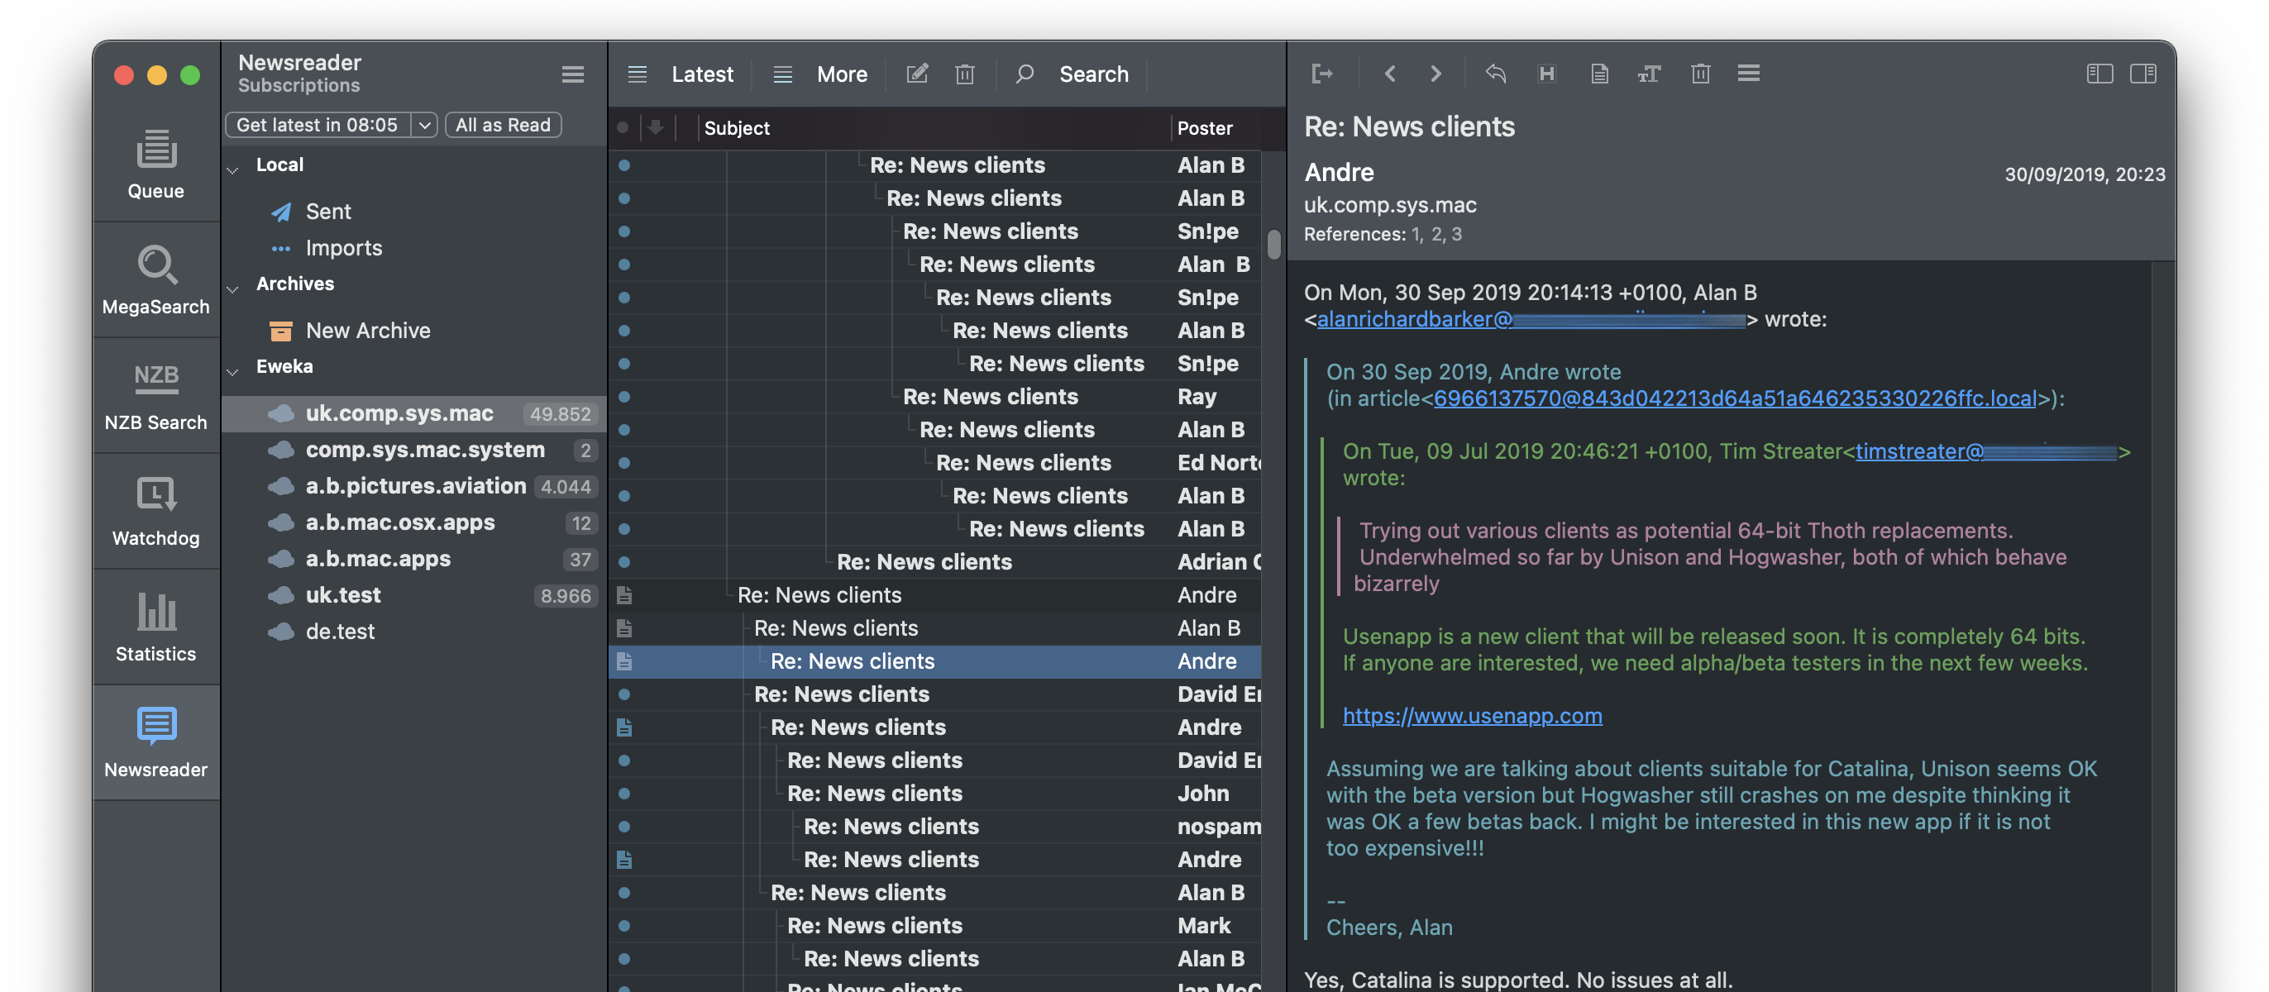
Task: Toggle the right pane layout icon
Action: tap(2142, 74)
